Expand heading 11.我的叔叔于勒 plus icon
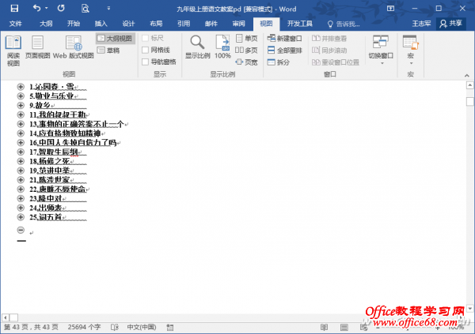The height and width of the screenshot is (334, 475). tap(21, 114)
